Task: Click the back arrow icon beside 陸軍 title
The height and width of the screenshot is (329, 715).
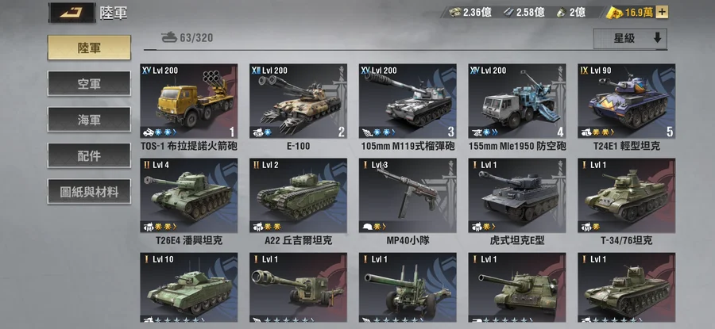Action: 71,13
